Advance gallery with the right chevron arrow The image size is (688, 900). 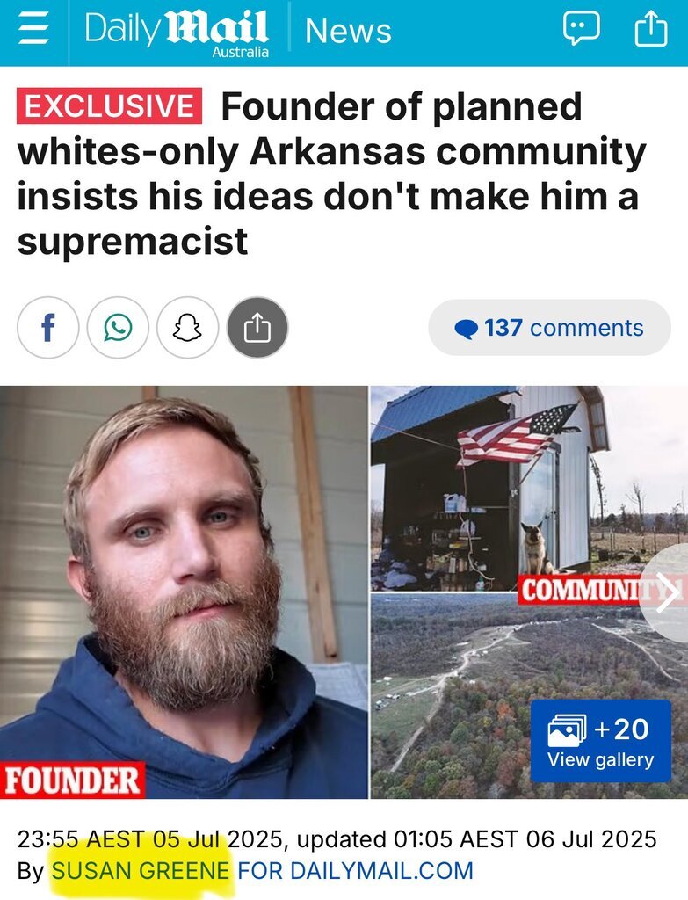click(666, 593)
